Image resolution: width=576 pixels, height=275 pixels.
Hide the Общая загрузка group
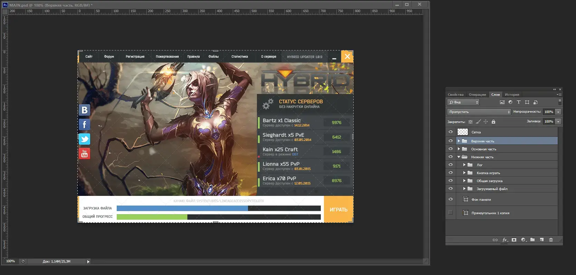(x=451, y=181)
